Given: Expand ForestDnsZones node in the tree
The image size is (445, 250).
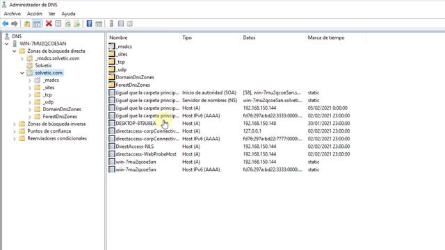Looking at the screenshot, I should click(x=30, y=117).
